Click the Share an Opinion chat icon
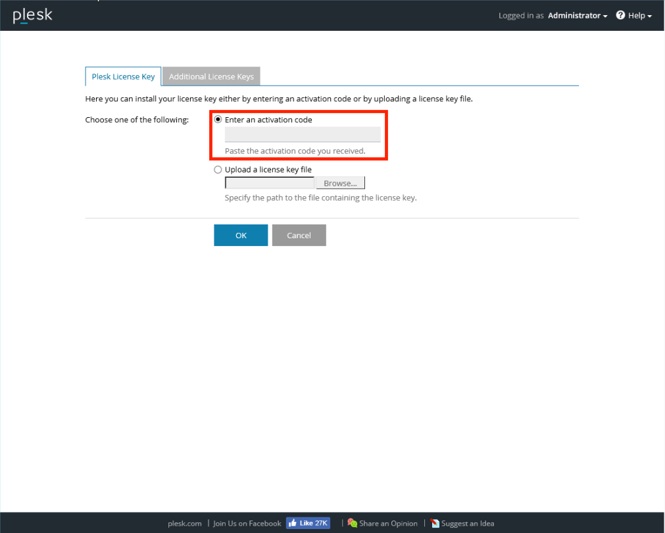Screen dimensions: 665x533 [353, 523]
